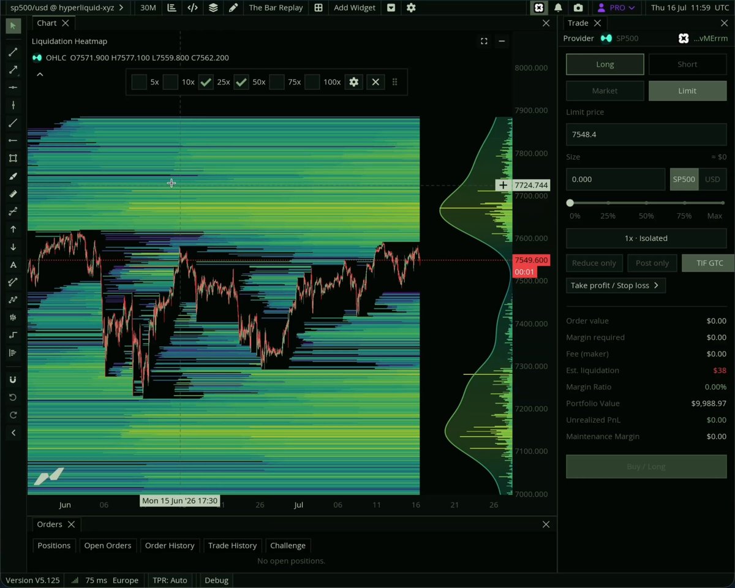
Task: Enable the 75x leverage checkbox
Action: [x=277, y=81]
